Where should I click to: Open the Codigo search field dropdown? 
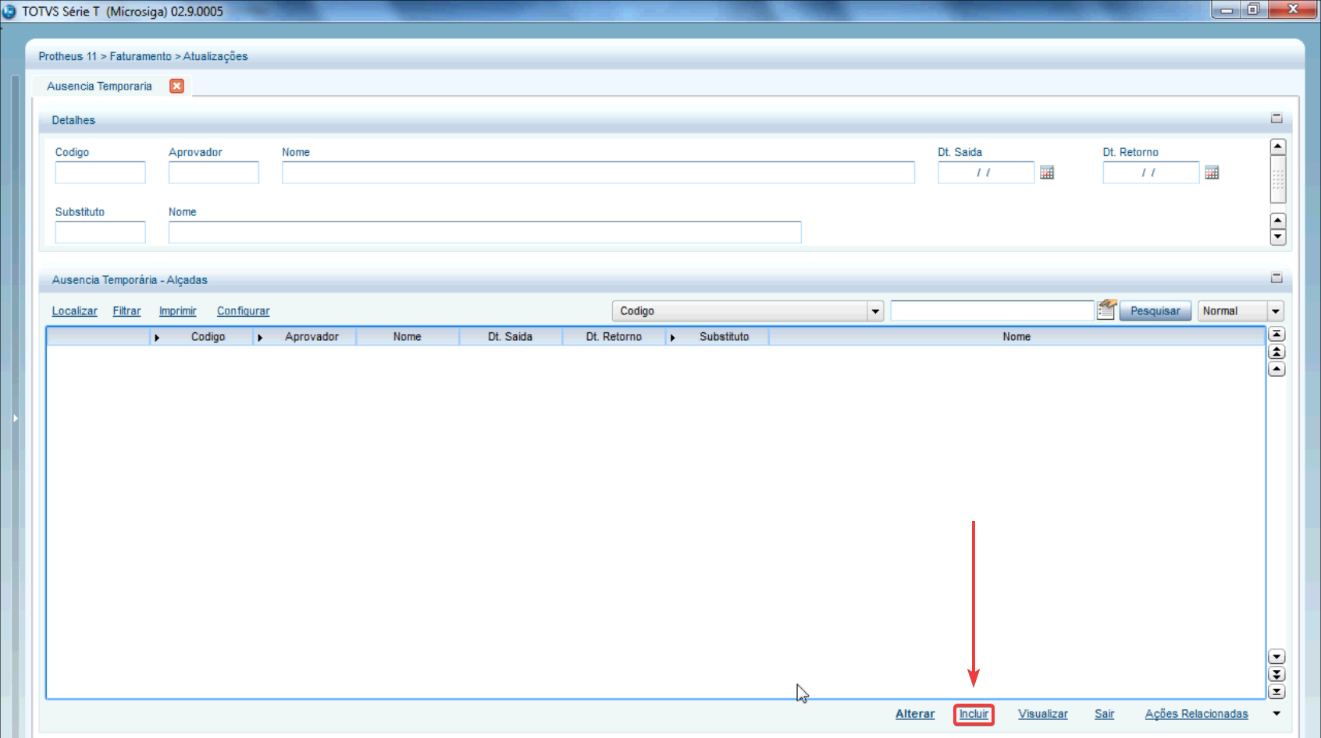[x=875, y=311]
